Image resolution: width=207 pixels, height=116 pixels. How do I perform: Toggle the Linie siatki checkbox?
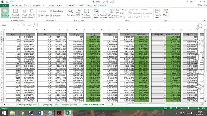coord(39,15)
